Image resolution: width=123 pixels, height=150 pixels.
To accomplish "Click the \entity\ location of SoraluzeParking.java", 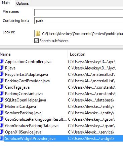I will point(91,113).
